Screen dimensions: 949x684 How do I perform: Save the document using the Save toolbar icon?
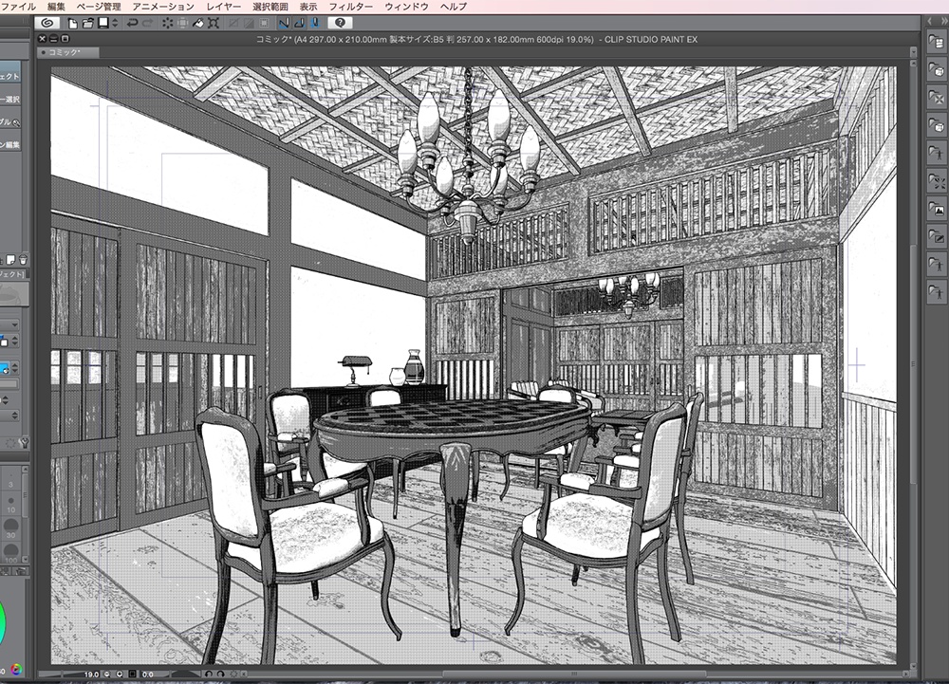(x=102, y=27)
